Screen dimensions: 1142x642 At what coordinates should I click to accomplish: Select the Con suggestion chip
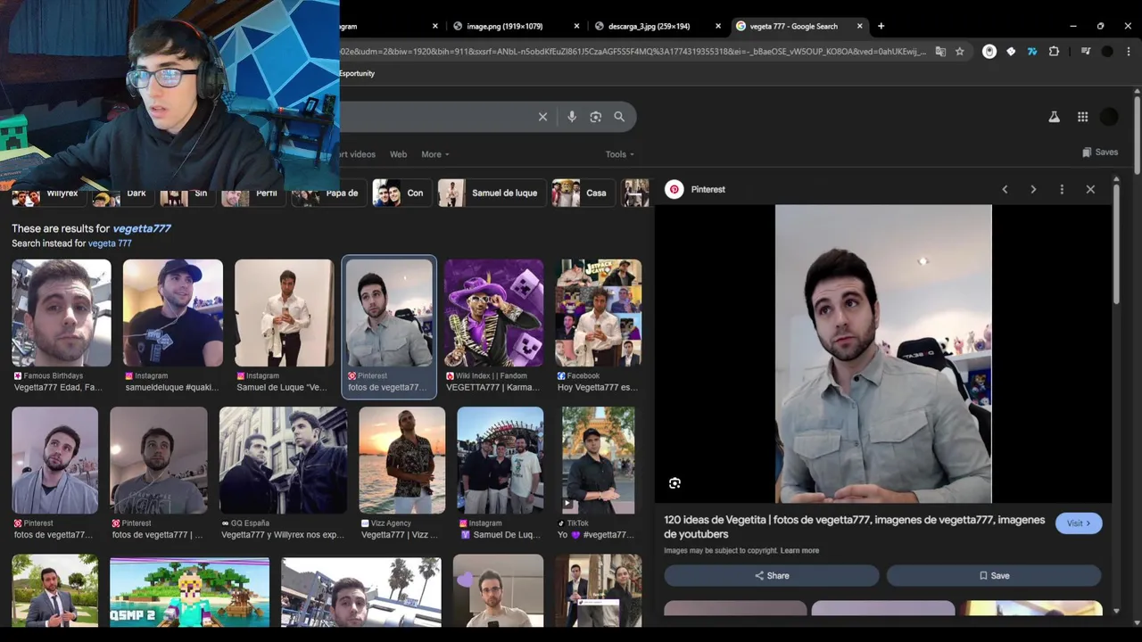[401, 193]
